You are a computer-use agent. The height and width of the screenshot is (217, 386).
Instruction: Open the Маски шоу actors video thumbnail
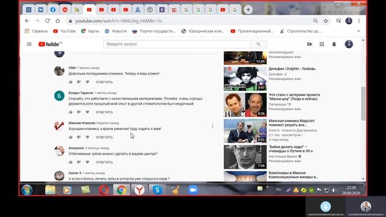[245, 105]
